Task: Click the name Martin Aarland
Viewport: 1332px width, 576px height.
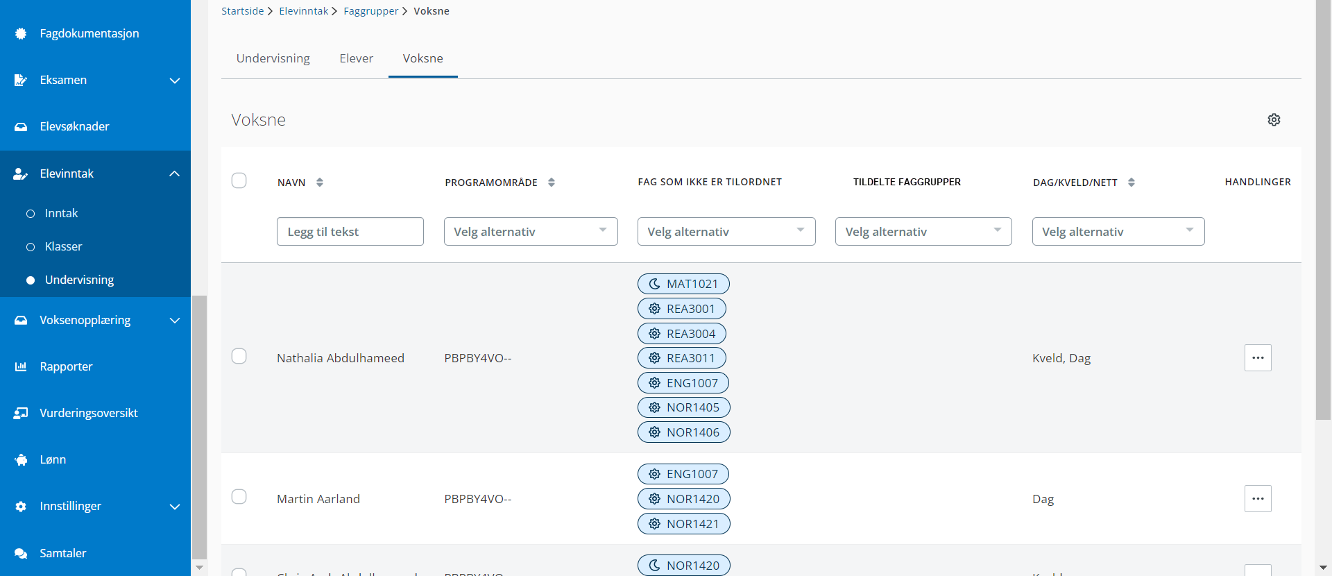Action: pyautogui.click(x=318, y=499)
